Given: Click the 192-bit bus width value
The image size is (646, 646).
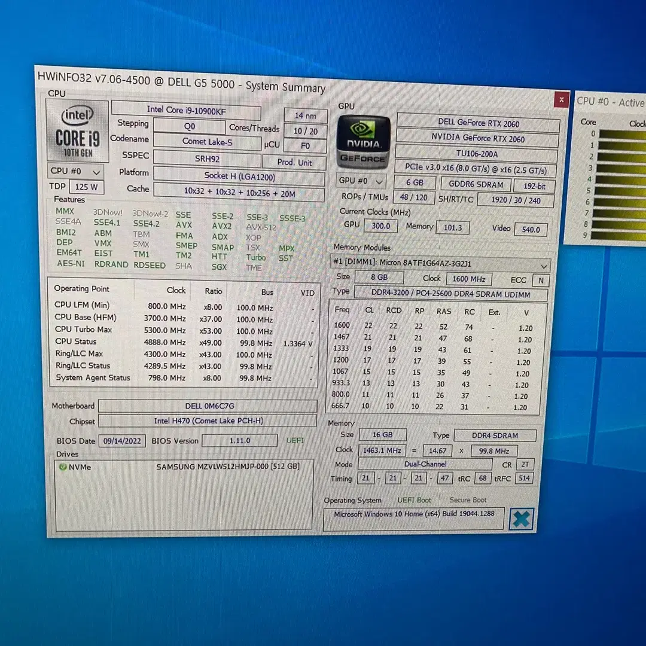Looking at the screenshot, I should pyautogui.click(x=534, y=186).
